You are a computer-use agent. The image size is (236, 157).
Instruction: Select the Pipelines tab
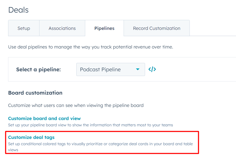coord(104,28)
